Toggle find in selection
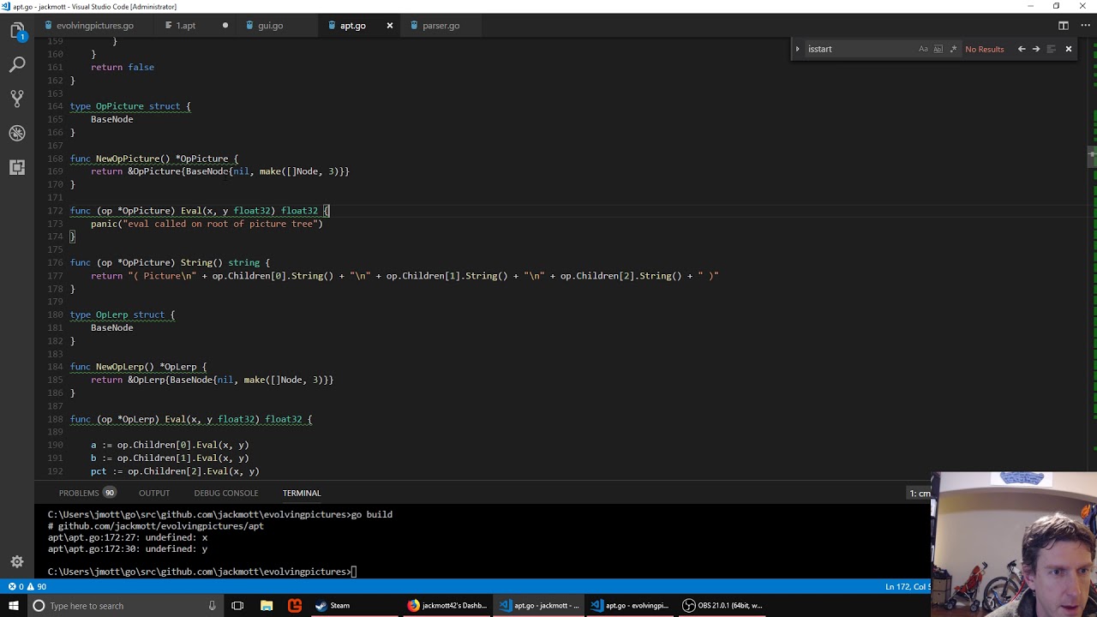 coord(1051,49)
